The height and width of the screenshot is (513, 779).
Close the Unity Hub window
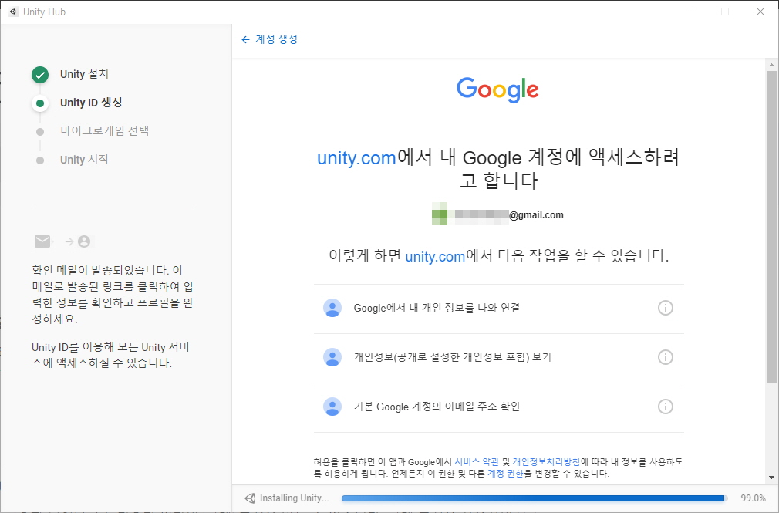(760, 12)
